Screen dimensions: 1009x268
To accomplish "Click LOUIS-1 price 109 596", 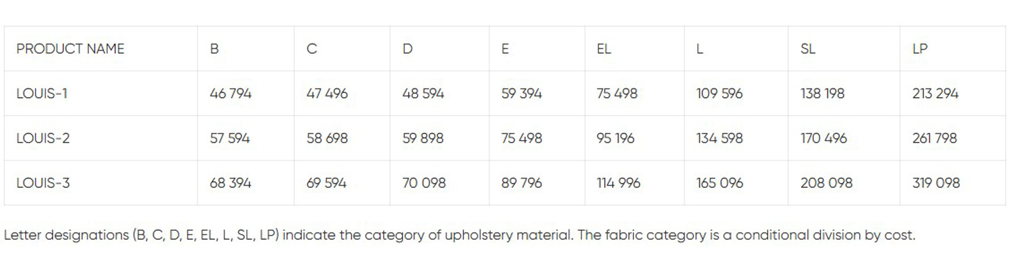I will point(719,94).
